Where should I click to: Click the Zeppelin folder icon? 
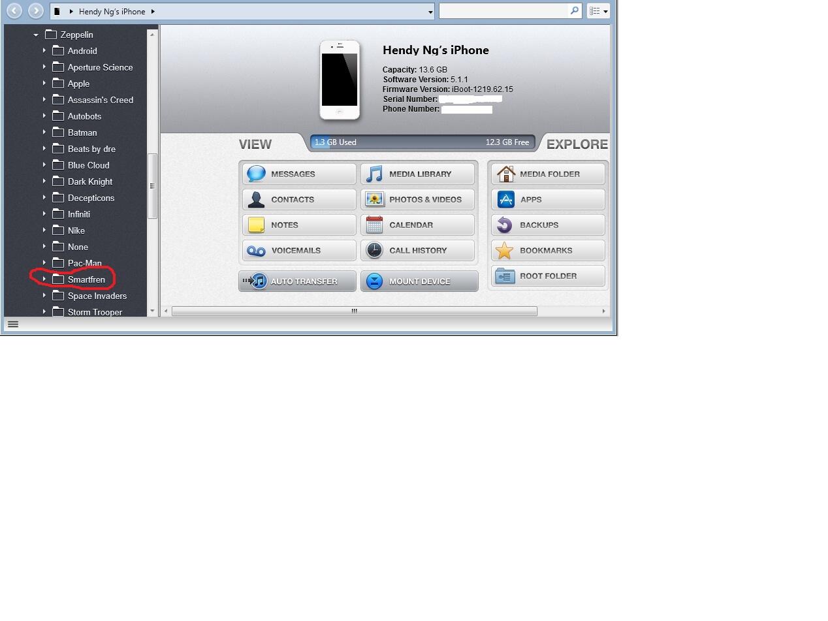[x=51, y=34]
